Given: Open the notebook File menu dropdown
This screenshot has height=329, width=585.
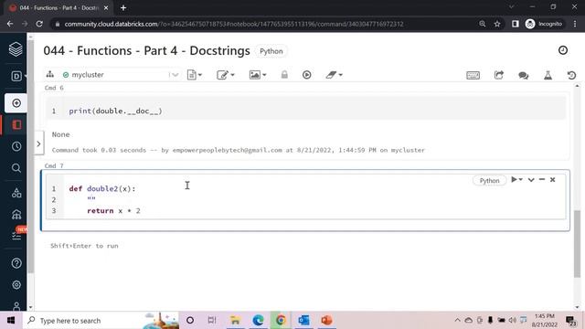Looking at the screenshot, I should pos(195,75).
